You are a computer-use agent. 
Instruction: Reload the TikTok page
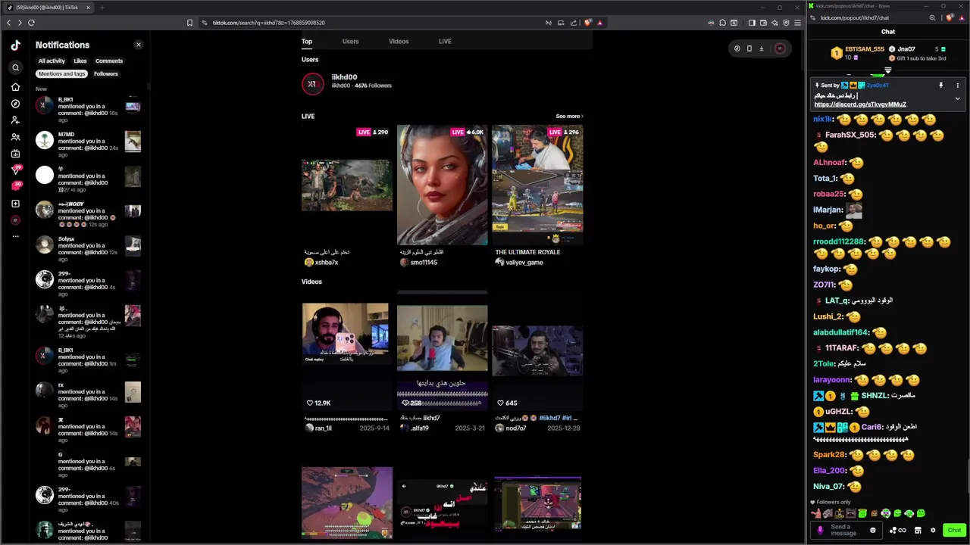(31, 23)
